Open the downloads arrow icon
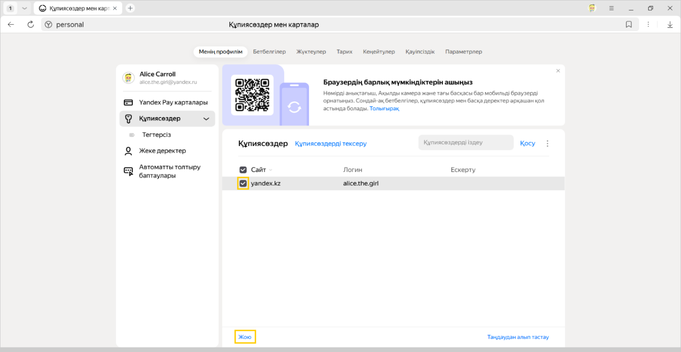 coord(670,24)
